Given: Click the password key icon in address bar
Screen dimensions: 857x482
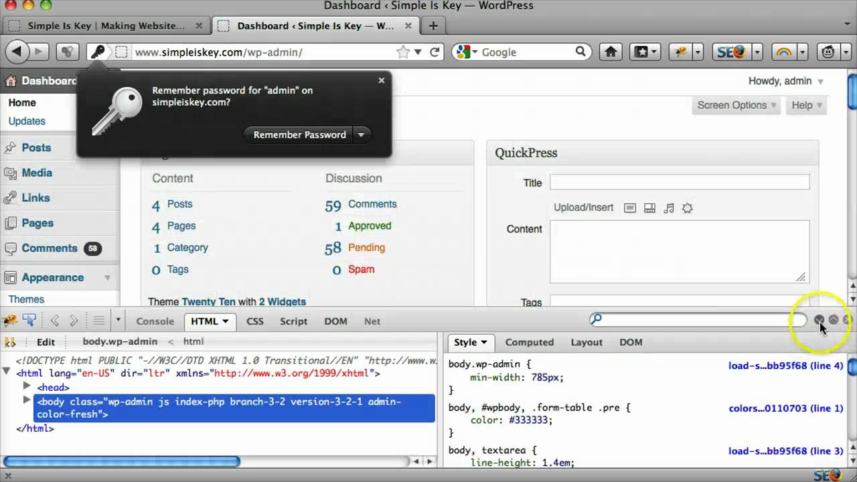Looking at the screenshot, I should pyautogui.click(x=98, y=52).
